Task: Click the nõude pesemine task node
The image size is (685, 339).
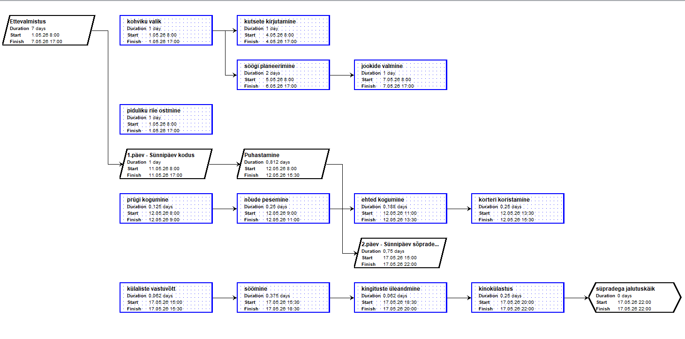Action: tap(283, 209)
